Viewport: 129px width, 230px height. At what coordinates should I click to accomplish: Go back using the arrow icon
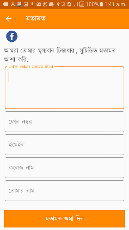(9, 19)
